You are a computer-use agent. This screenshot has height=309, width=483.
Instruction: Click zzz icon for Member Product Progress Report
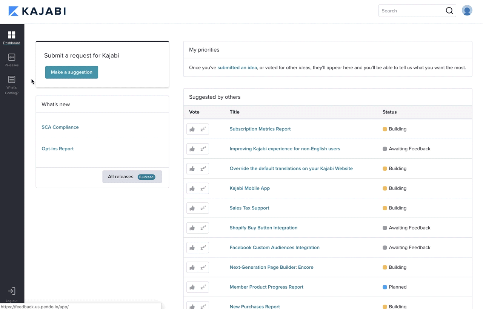[x=203, y=287]
